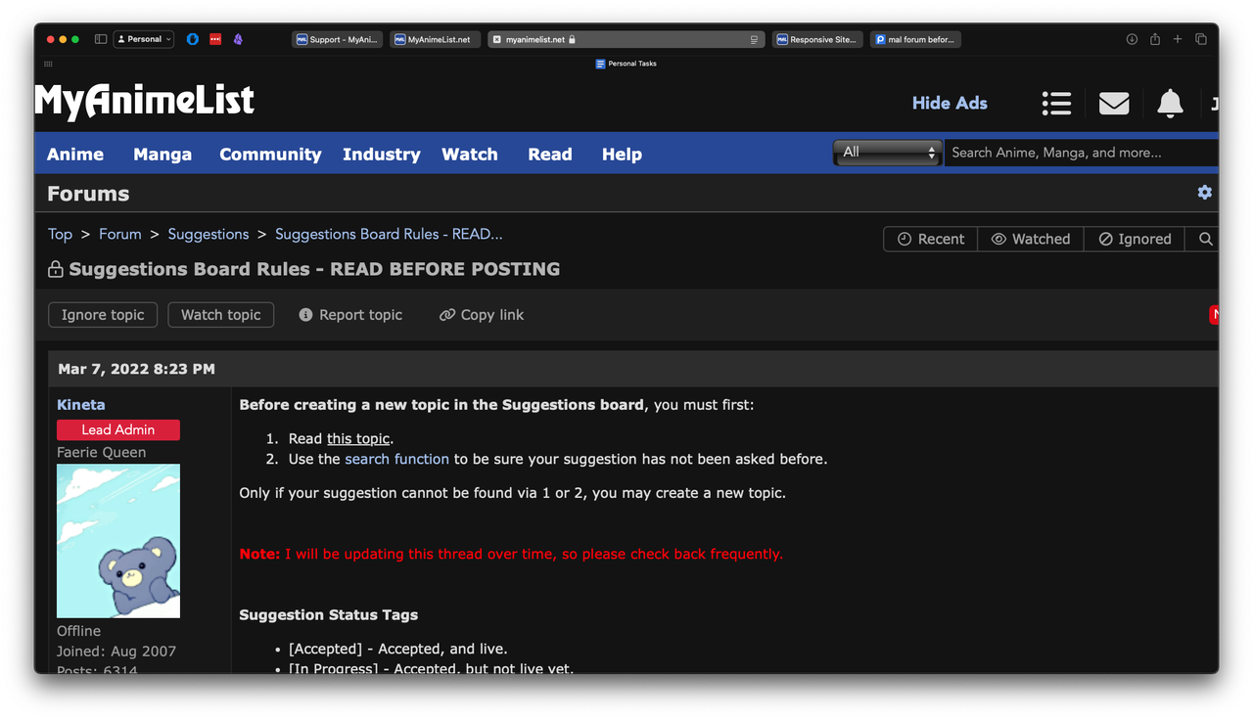Viewport: 1253px width, 719px height.
Task: Open the messages envelope icon
Action: click(1114, 103)
